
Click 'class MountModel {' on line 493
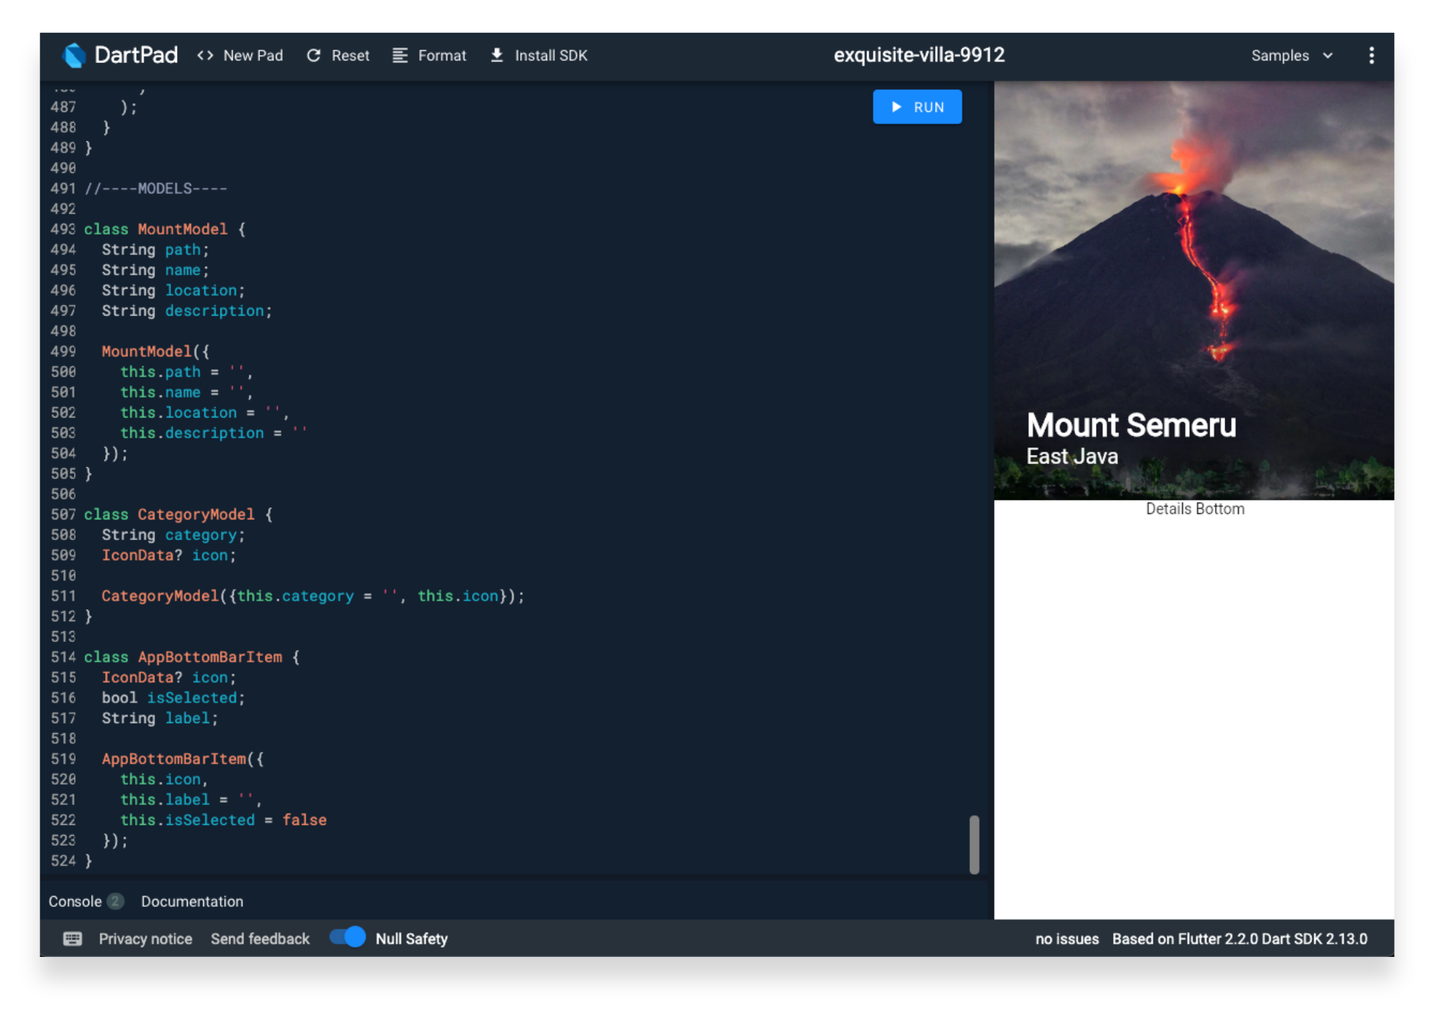(x=165, y=229)
